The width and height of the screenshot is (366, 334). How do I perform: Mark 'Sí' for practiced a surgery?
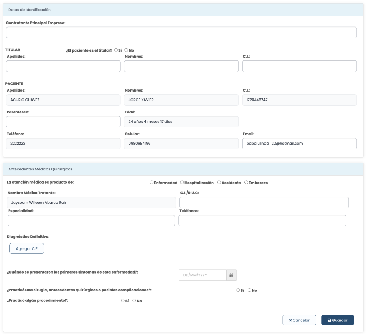238,290
